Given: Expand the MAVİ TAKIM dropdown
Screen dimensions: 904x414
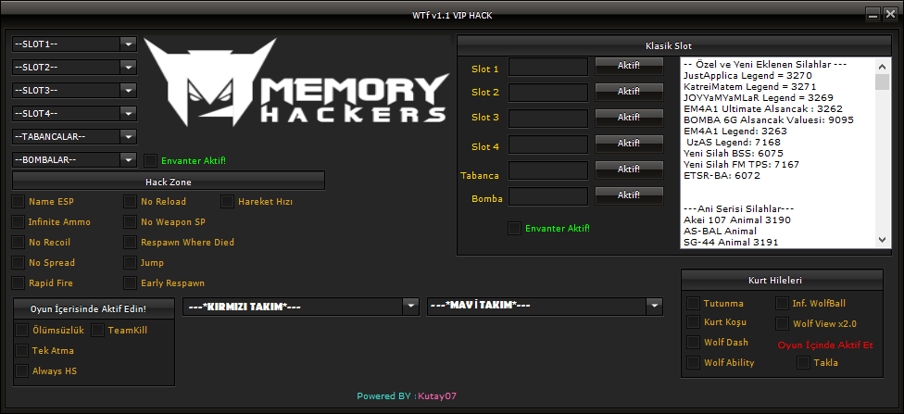Looking at the screenshot, I should pyautogui.click(x=545, y=307).
